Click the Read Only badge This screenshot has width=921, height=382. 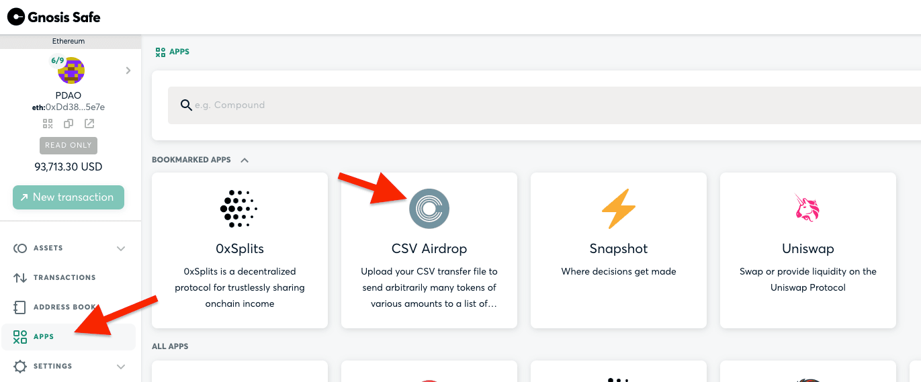click(69, 145)
